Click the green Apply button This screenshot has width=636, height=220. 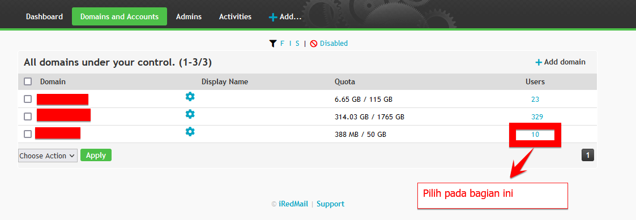[96, 155]
